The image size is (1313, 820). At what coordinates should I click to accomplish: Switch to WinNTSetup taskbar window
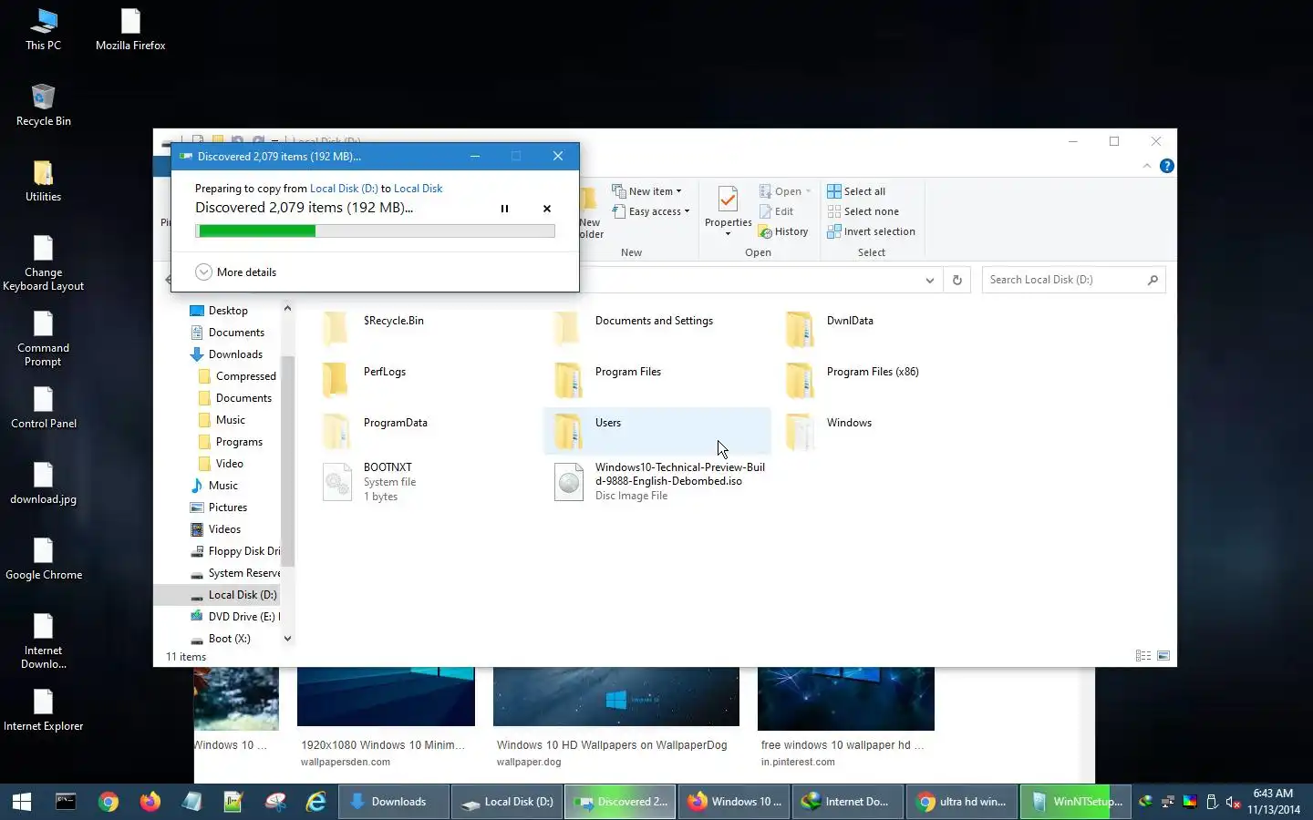point(1076,802)
